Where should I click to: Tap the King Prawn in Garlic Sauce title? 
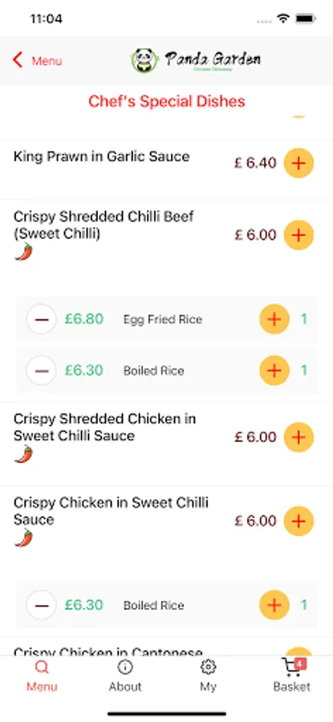point(101,156)
